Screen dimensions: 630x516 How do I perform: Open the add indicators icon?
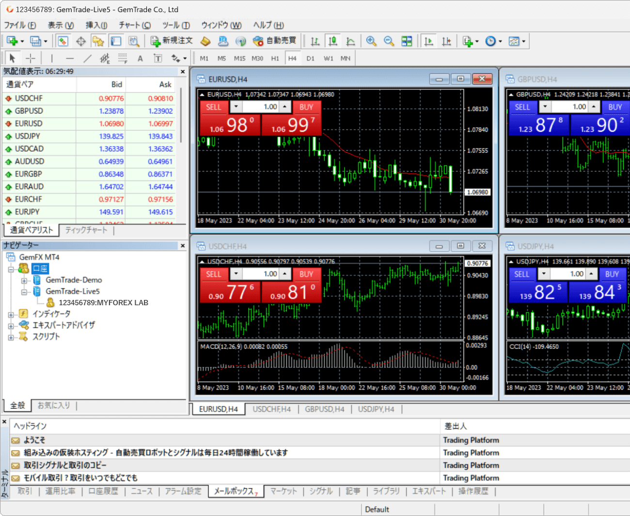(x=467, y=41)
